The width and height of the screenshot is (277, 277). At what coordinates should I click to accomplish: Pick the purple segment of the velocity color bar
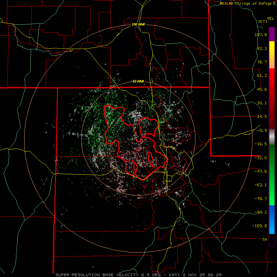pos(272,34)
